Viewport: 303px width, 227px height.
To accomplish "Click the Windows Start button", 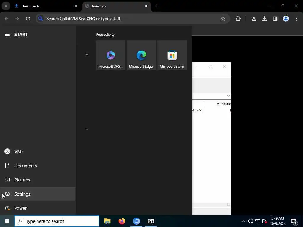I will (x=7, y=221).
